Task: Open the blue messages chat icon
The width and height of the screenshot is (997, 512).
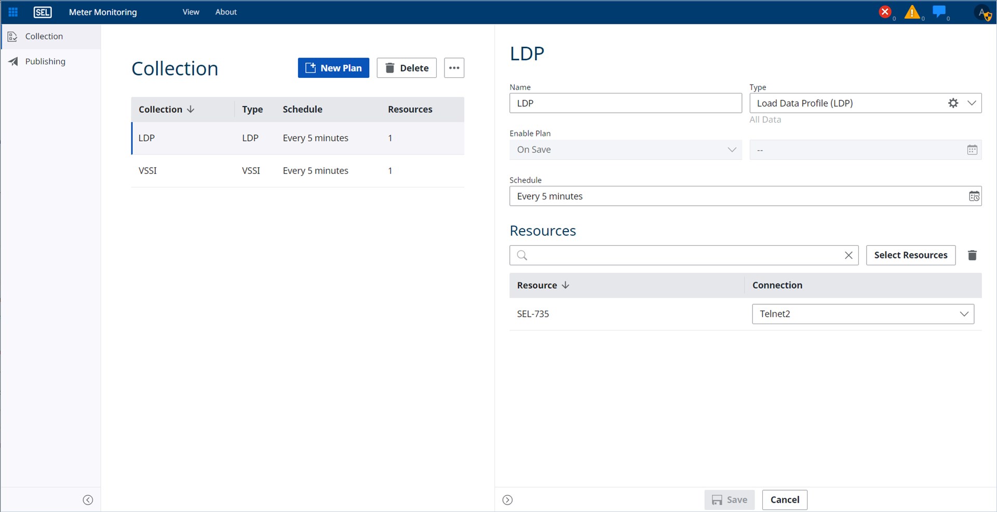Action: point(939,11)
